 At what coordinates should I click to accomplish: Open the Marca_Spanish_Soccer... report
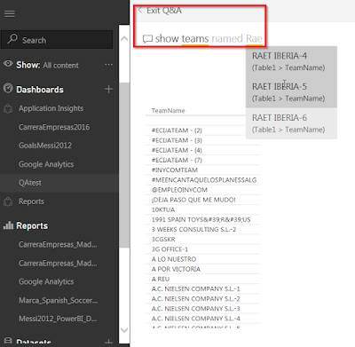click(x=59, y=301)
